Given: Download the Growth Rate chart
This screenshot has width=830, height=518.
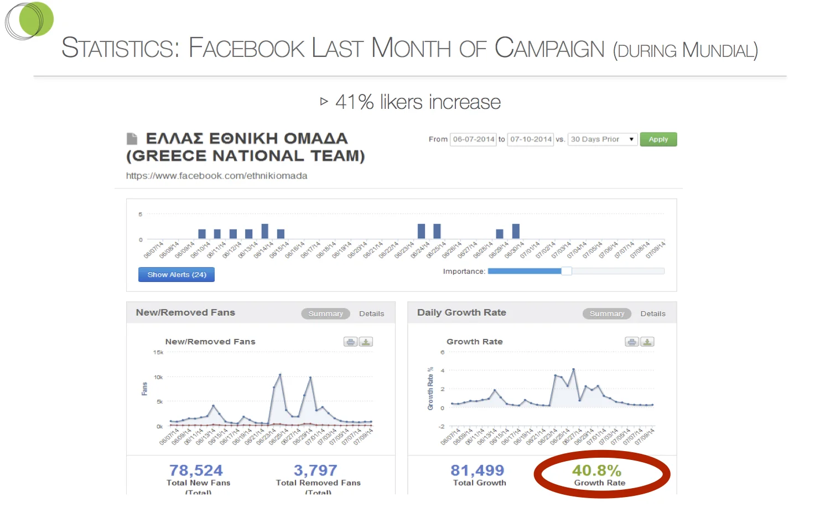Looking at the screenshot, I should click(647, 342).
